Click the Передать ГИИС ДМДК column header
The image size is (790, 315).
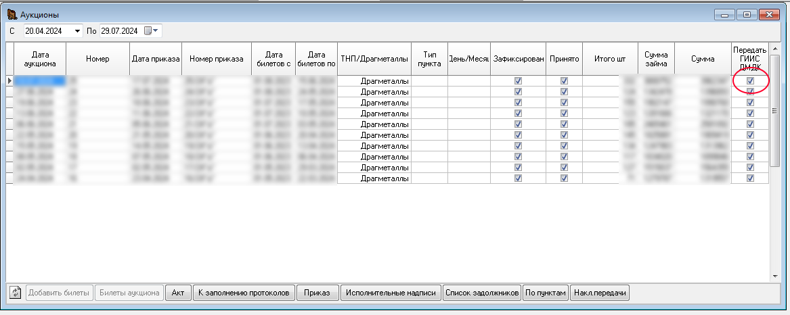pyautogui.click(x=750, y=59)
